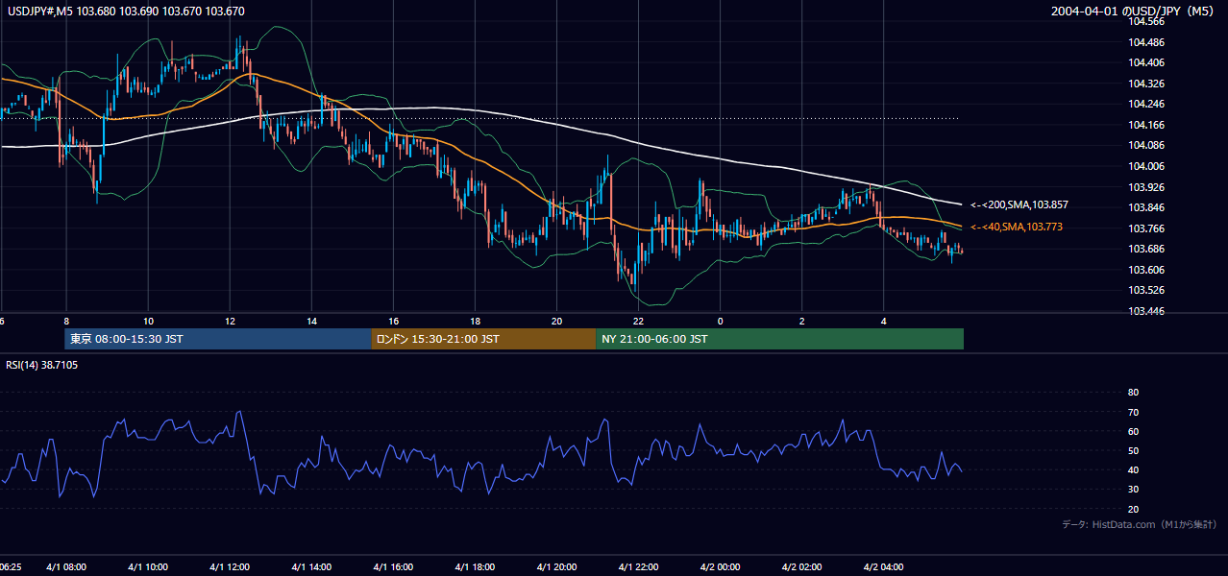The image size is (1228, 576).
Task: Select the Tokyo 08:00-15:30 JST session bar
Action: pyautogui.click(x=218, y=339)
